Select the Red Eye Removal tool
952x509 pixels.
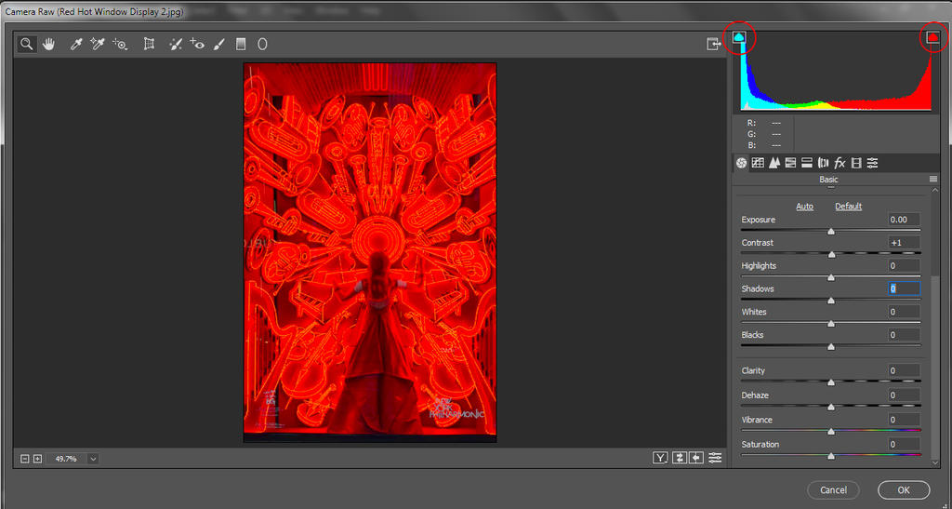pyautogui.click(x=197, y=44)
